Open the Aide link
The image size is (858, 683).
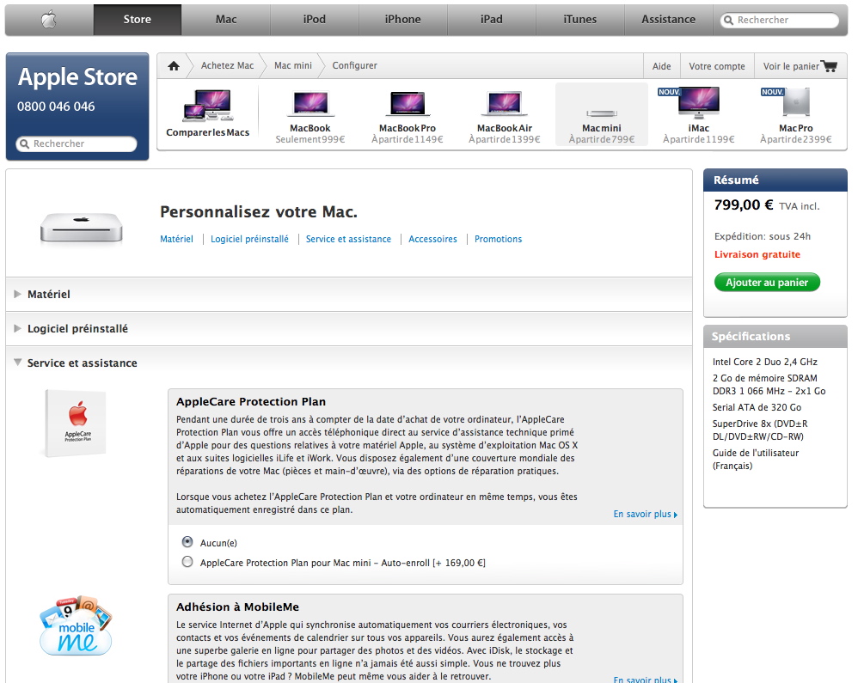(662, 66)
